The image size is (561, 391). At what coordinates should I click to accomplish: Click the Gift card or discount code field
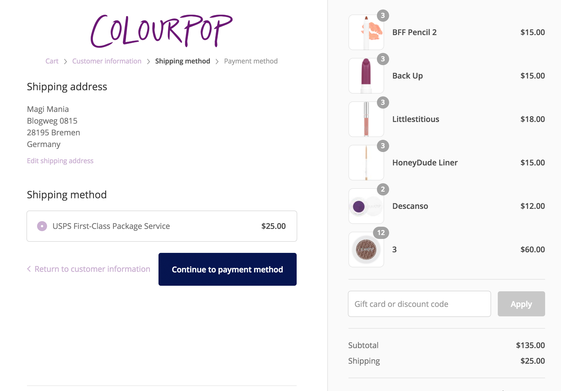point(419,304)
